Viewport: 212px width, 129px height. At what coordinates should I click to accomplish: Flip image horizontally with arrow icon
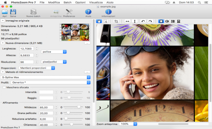(x=127, y=21)
